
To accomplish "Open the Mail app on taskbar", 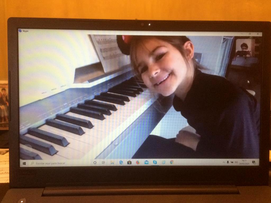I will (x=146, y=162).
